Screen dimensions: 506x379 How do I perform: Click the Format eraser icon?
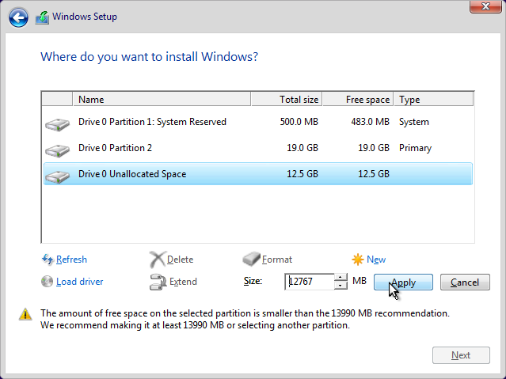(251, 259)
